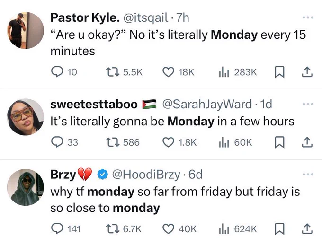
Task: View analytics showing 283K views
Action: 238,72
